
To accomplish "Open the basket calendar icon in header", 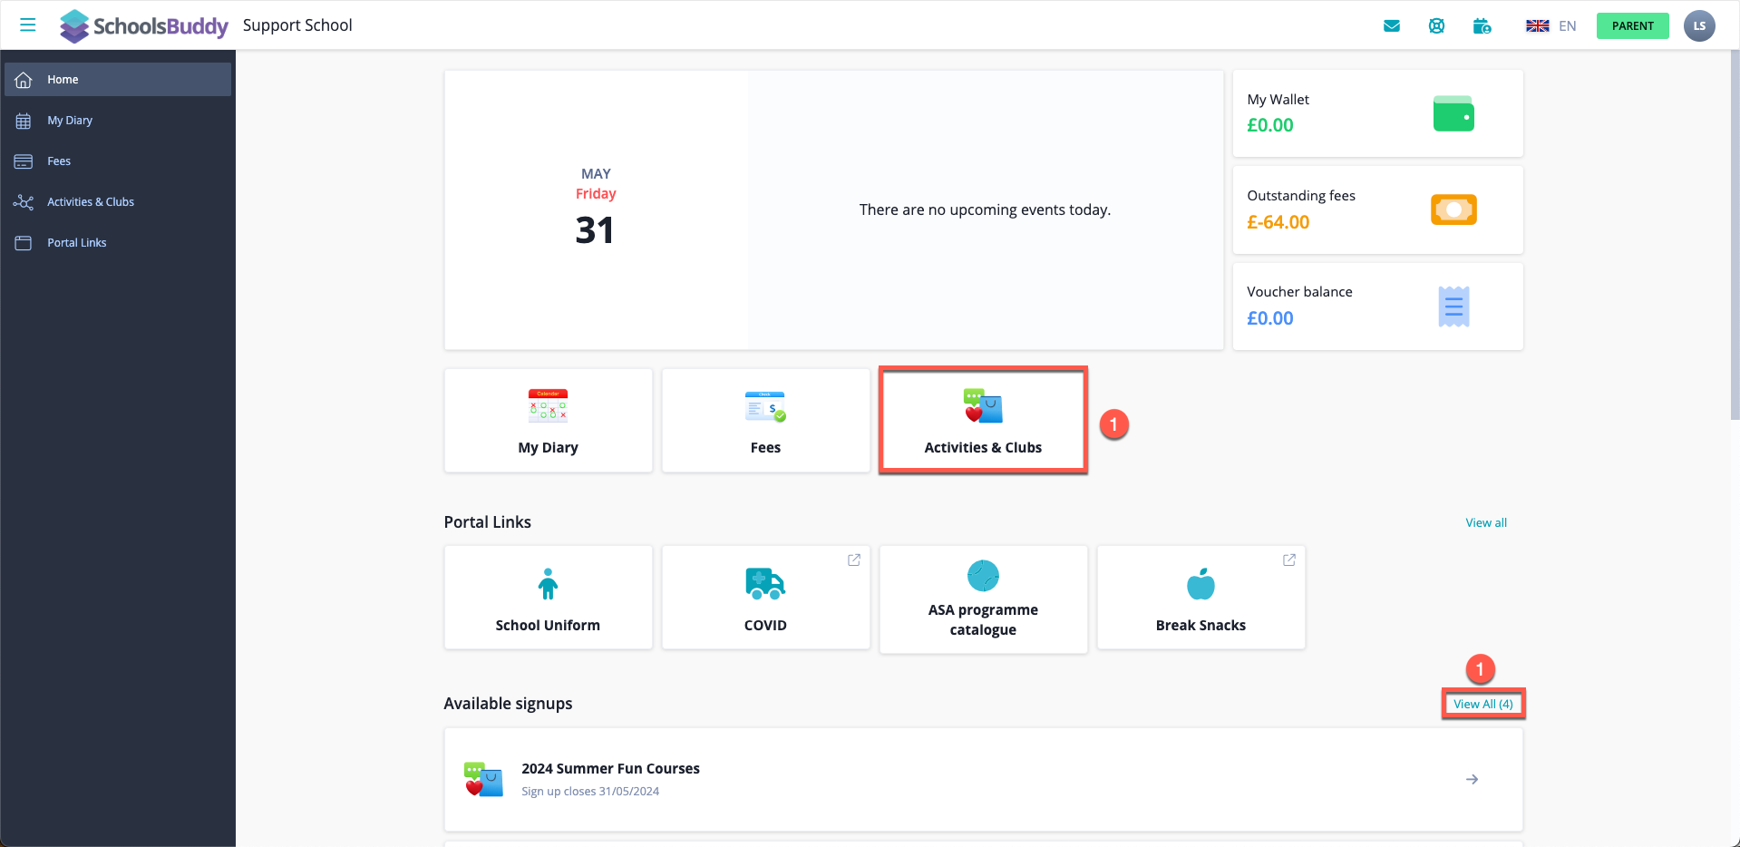I will point(1482,26).
